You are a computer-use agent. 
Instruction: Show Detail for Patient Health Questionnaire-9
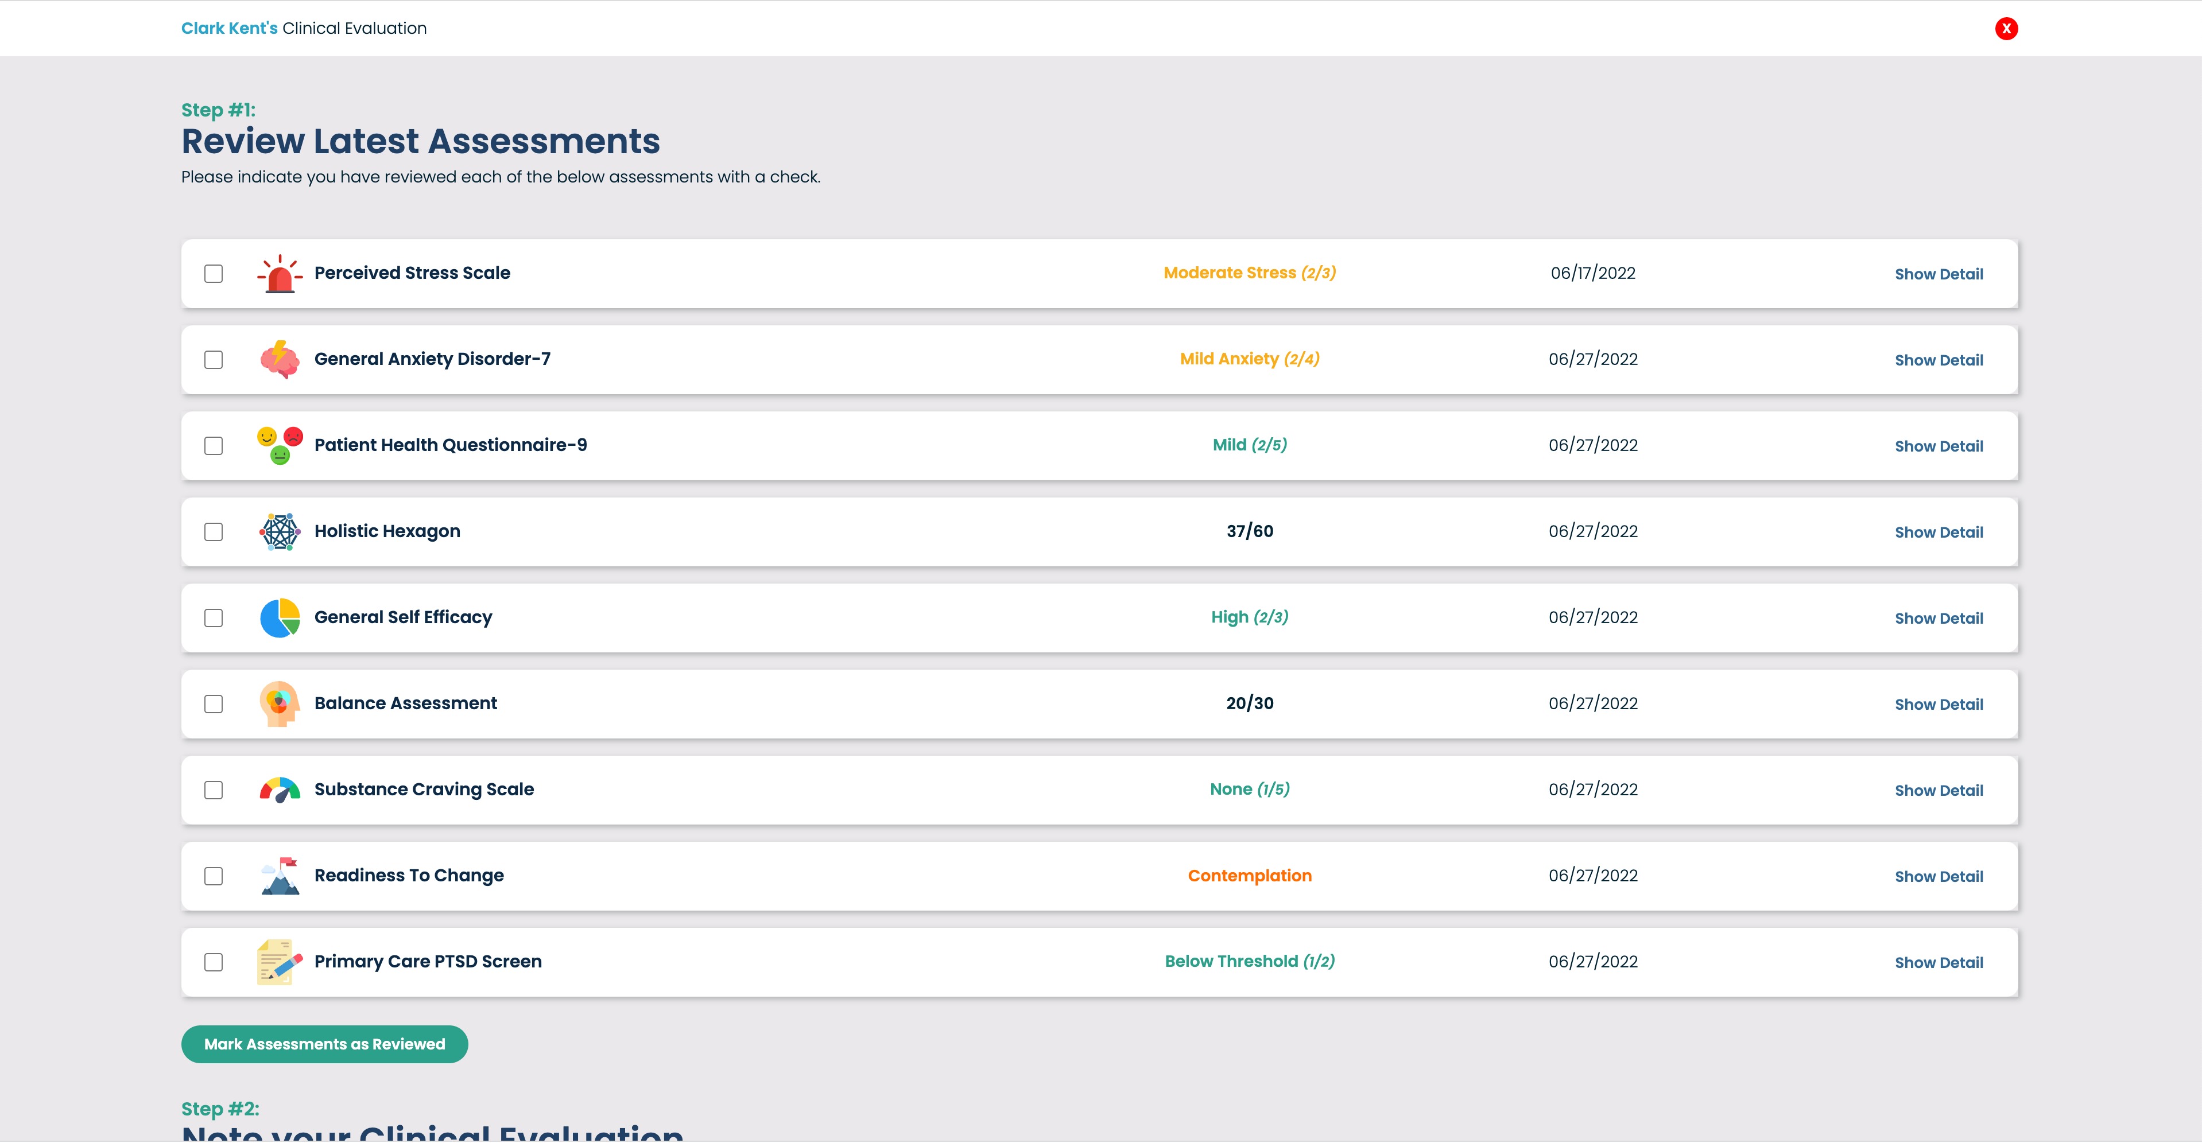(x=1938, y=447)
